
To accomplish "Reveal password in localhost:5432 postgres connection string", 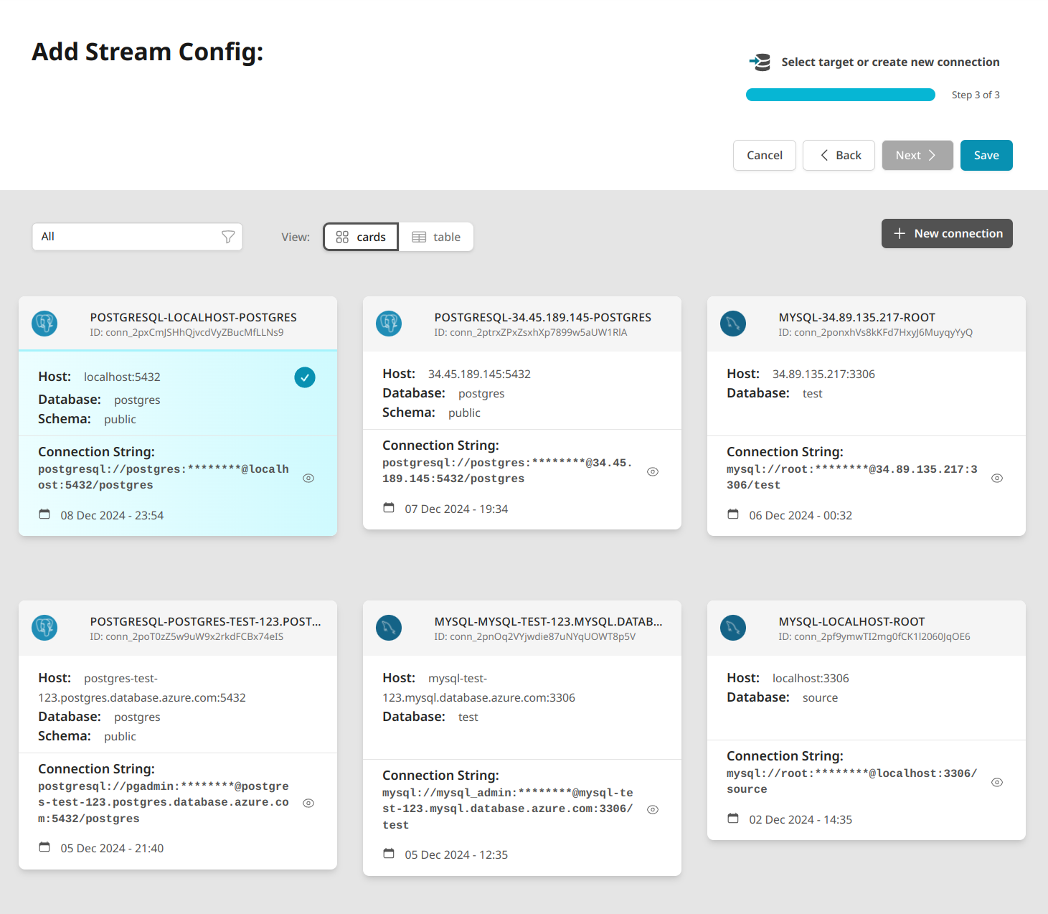I will (308, 478).
